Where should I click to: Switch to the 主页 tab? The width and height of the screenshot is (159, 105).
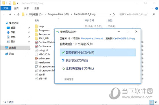[16, 8]
